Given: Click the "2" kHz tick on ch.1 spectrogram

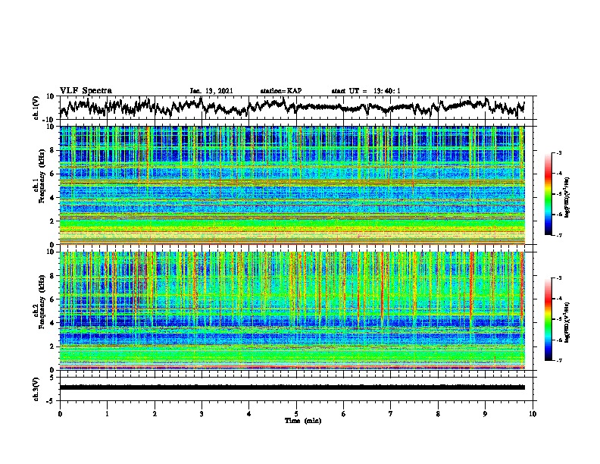Looking at the screenshot, I should click(53, 221).
